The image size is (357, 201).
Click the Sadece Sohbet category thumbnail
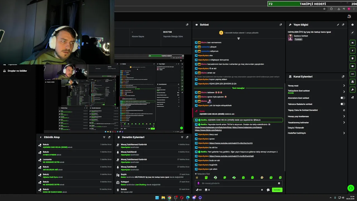pos(290,37)
